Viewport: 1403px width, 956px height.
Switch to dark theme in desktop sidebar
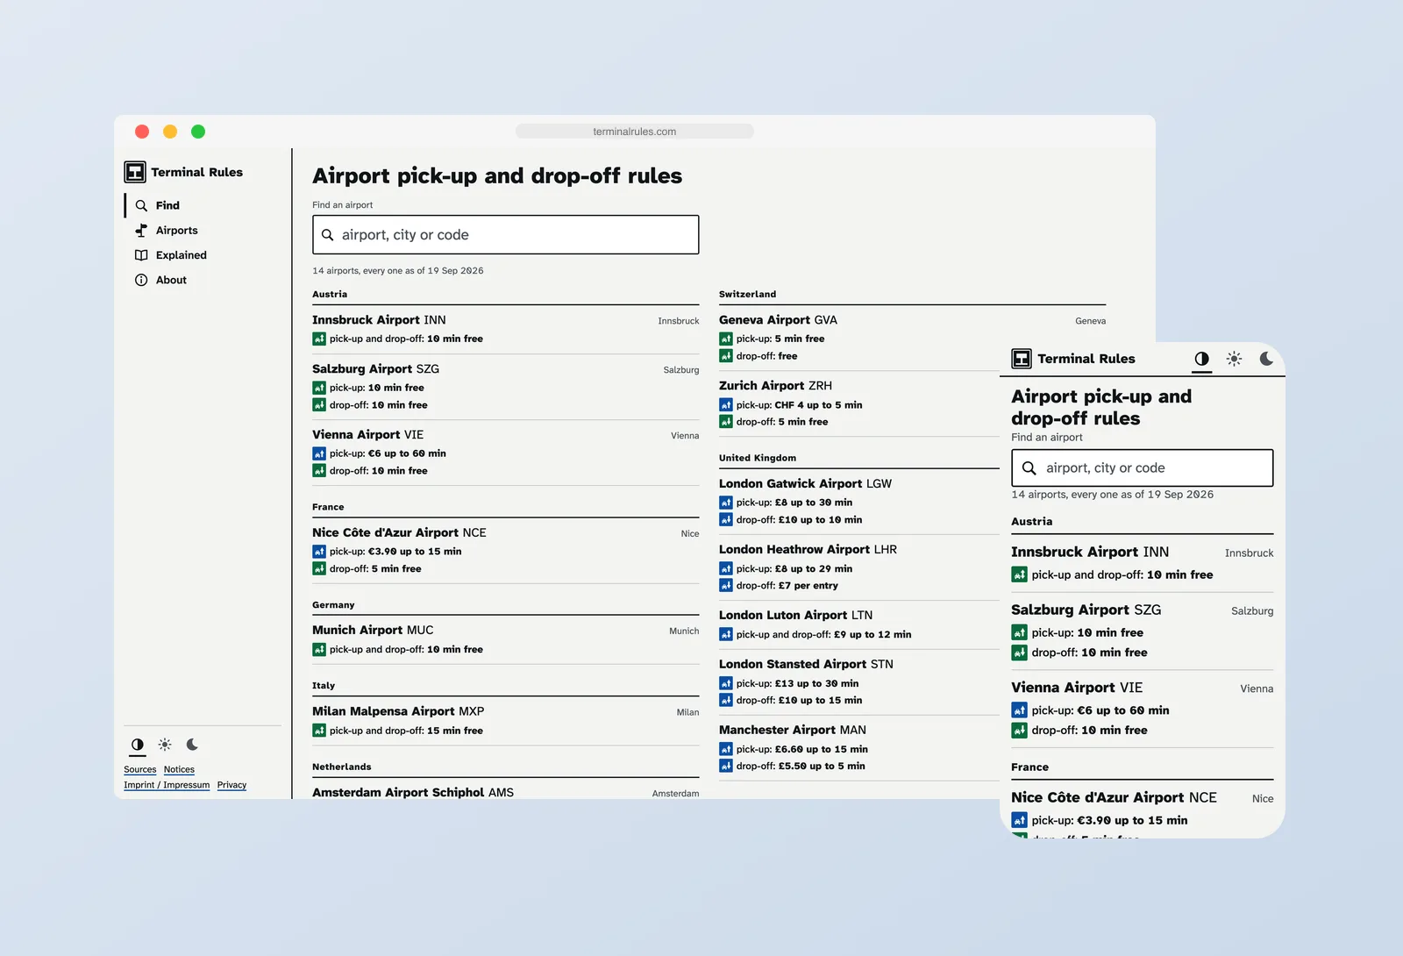[x=192, y=745]
